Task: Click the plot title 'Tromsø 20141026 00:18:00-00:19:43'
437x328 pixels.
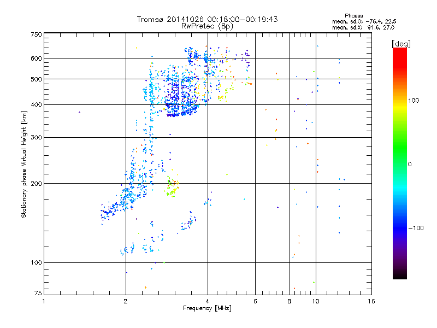Action: pyautogui.click(x=207, y=19)
